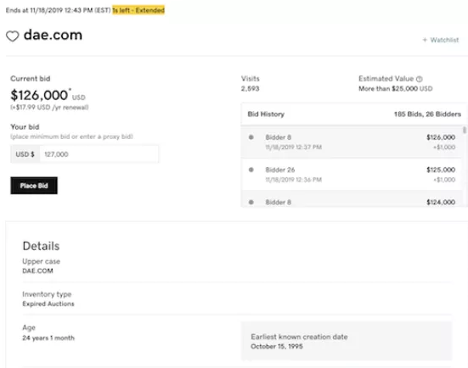Click the heart favorite icon beside dae.com
The width and height of the screenshot is (468, 368).
pyautogui.click(x=13, y=36)
